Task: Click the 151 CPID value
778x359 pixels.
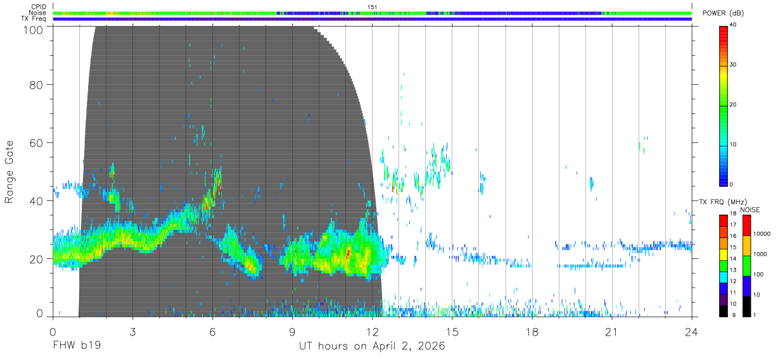Action: click(x=373, y=7)
